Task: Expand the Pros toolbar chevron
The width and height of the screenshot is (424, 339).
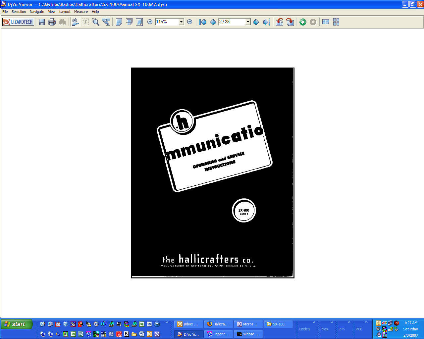Action: (x=332, y=322)
